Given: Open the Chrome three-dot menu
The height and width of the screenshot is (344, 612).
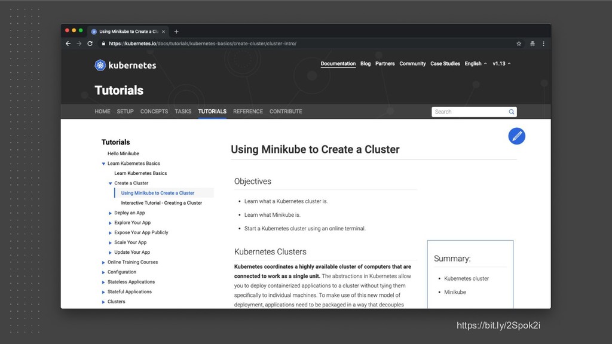Looking at the screenshot, I should [543, 44].
